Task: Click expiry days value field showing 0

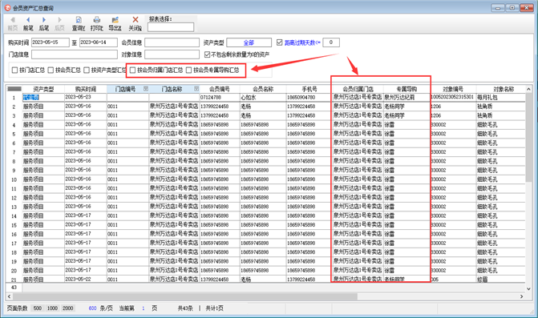Action: [x=331, y=42]
